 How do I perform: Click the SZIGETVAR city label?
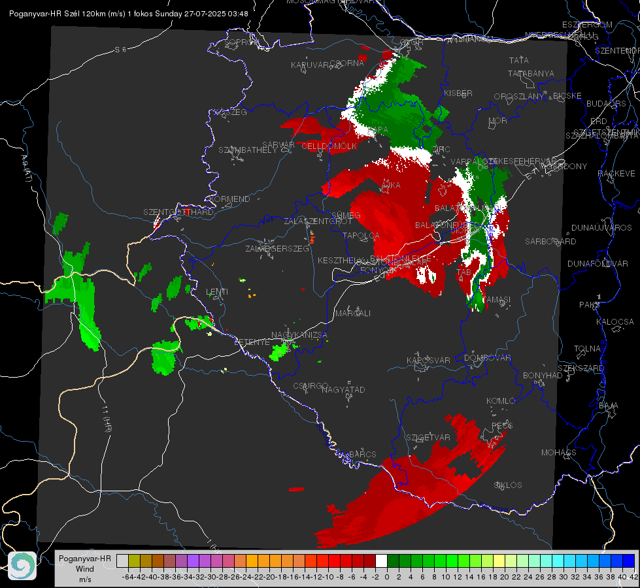(428, 438)
